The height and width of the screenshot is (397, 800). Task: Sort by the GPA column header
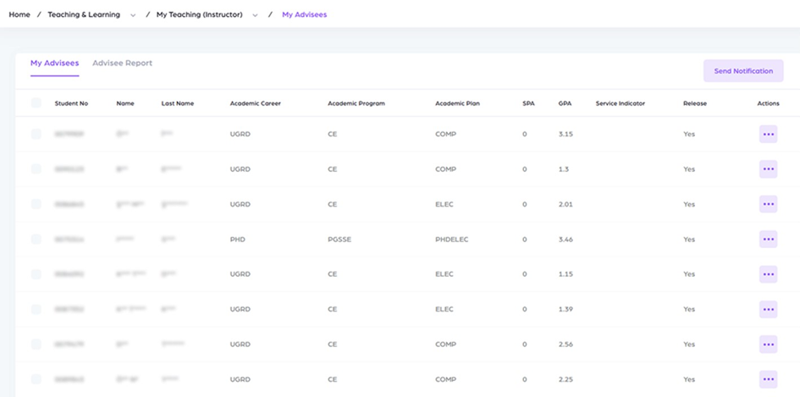(565, 103)
